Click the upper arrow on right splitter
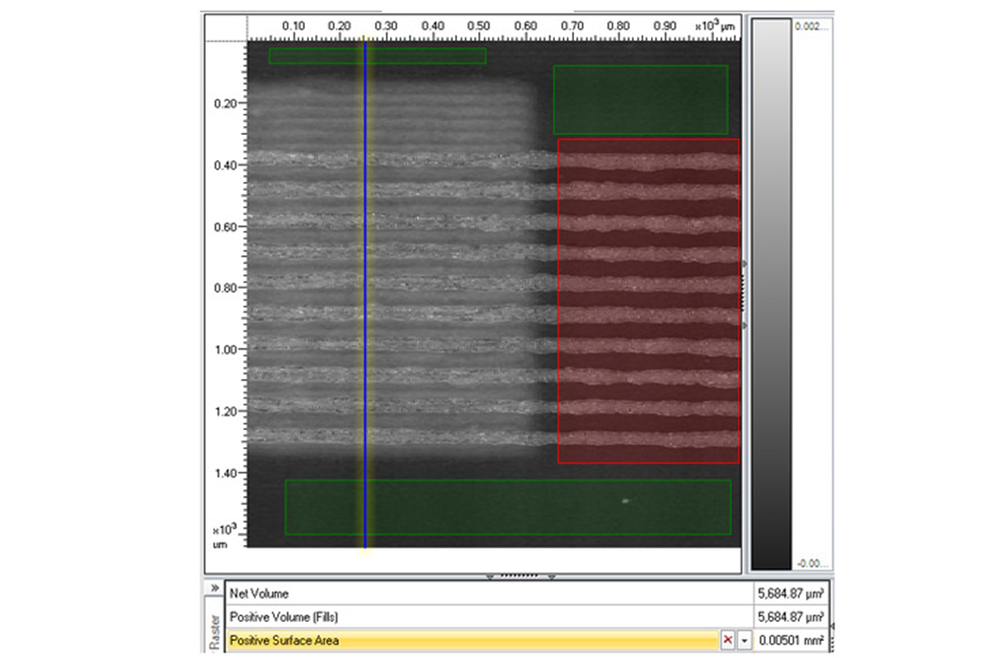The image size is (1000, 667). [x=744, y=263]
